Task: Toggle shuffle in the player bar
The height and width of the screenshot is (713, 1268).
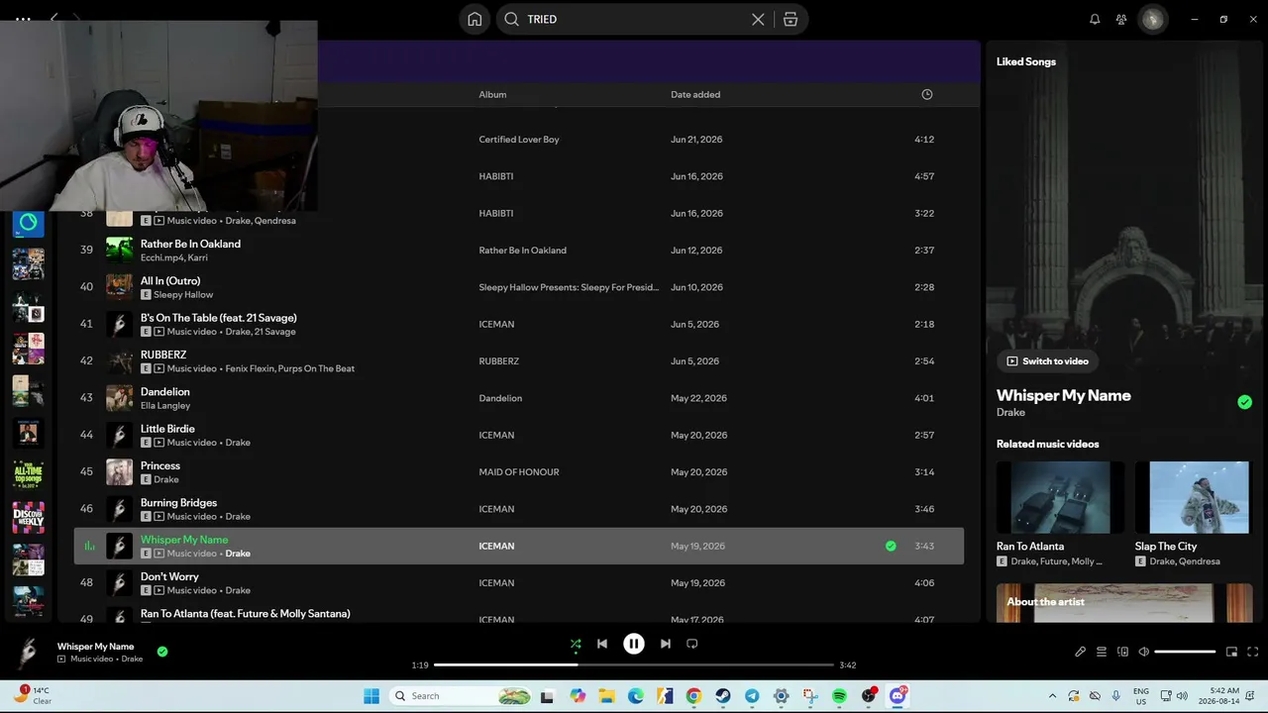Action: [x=576, y=644]
